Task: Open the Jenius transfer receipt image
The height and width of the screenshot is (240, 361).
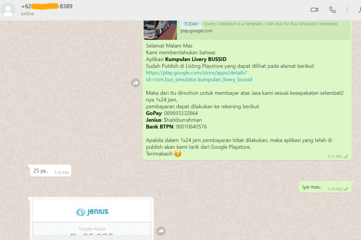Action: tap(91, 218)
